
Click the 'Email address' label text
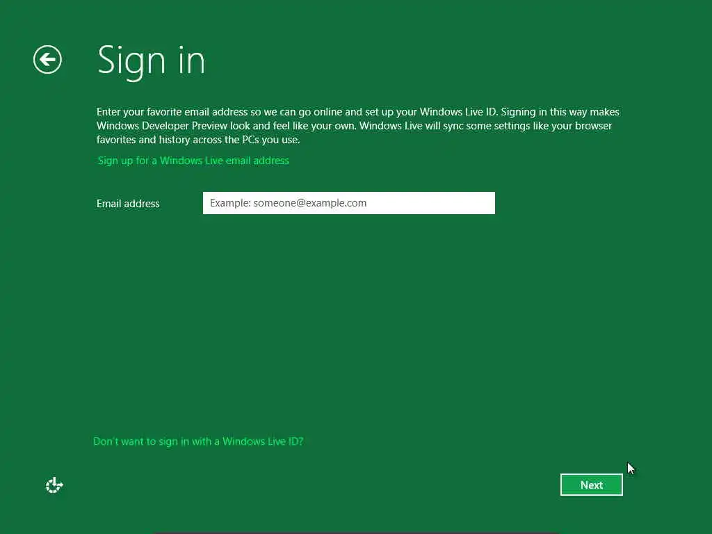[128, 204]
